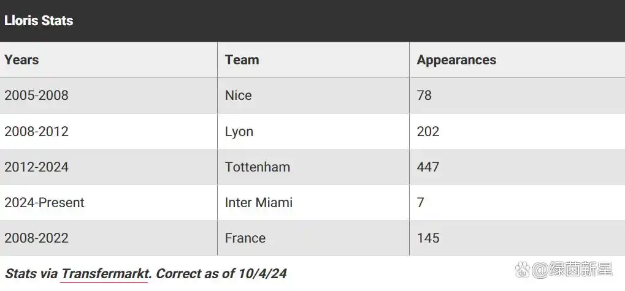
Task: Click the Inter Miami team cell
Action: tap(313, 202)
